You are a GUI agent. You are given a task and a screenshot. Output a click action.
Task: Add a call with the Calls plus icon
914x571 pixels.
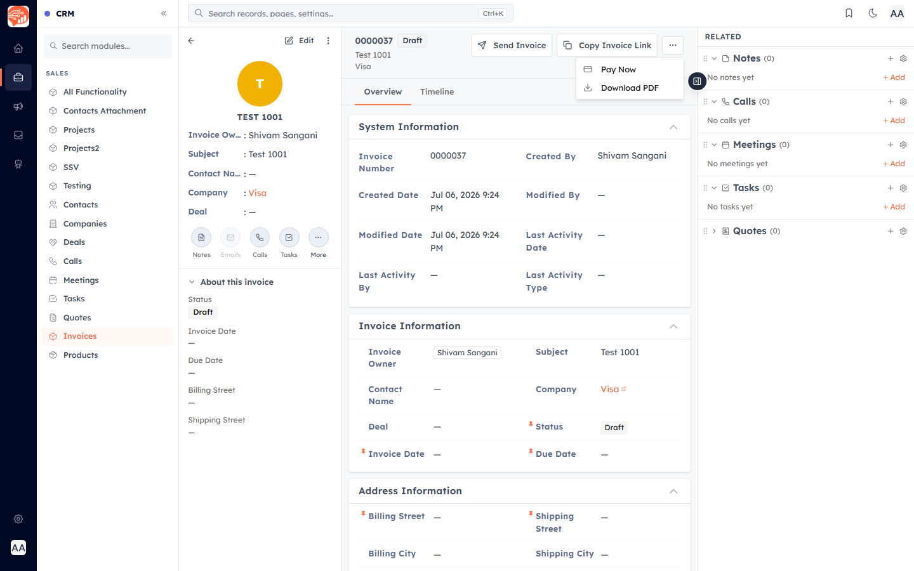(891, 102)
